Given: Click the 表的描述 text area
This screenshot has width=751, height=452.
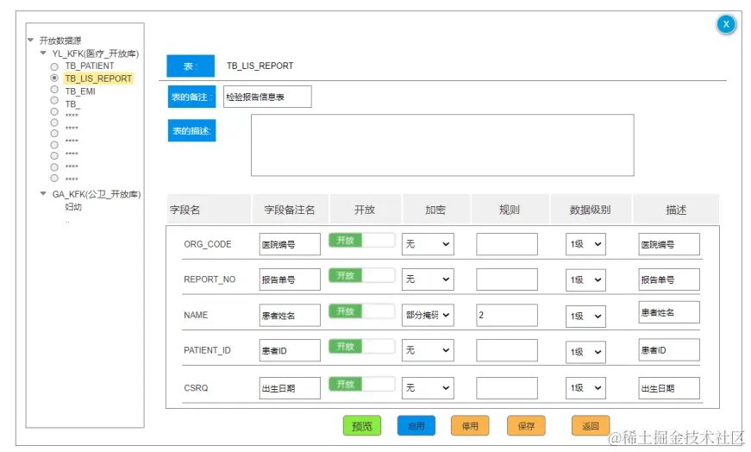Looking at the screenshot, I should pyautogui.click(x=442, y=145).
